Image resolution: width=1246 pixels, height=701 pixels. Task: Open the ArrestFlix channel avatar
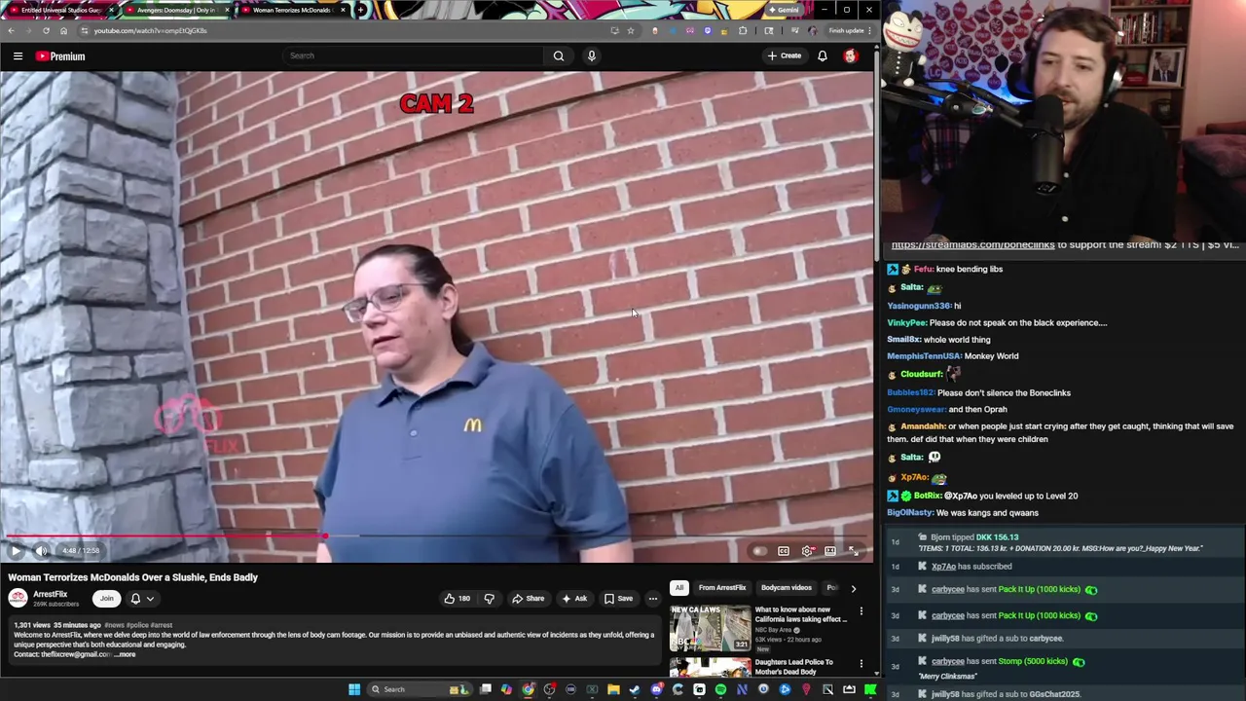[x=18, y=598]
